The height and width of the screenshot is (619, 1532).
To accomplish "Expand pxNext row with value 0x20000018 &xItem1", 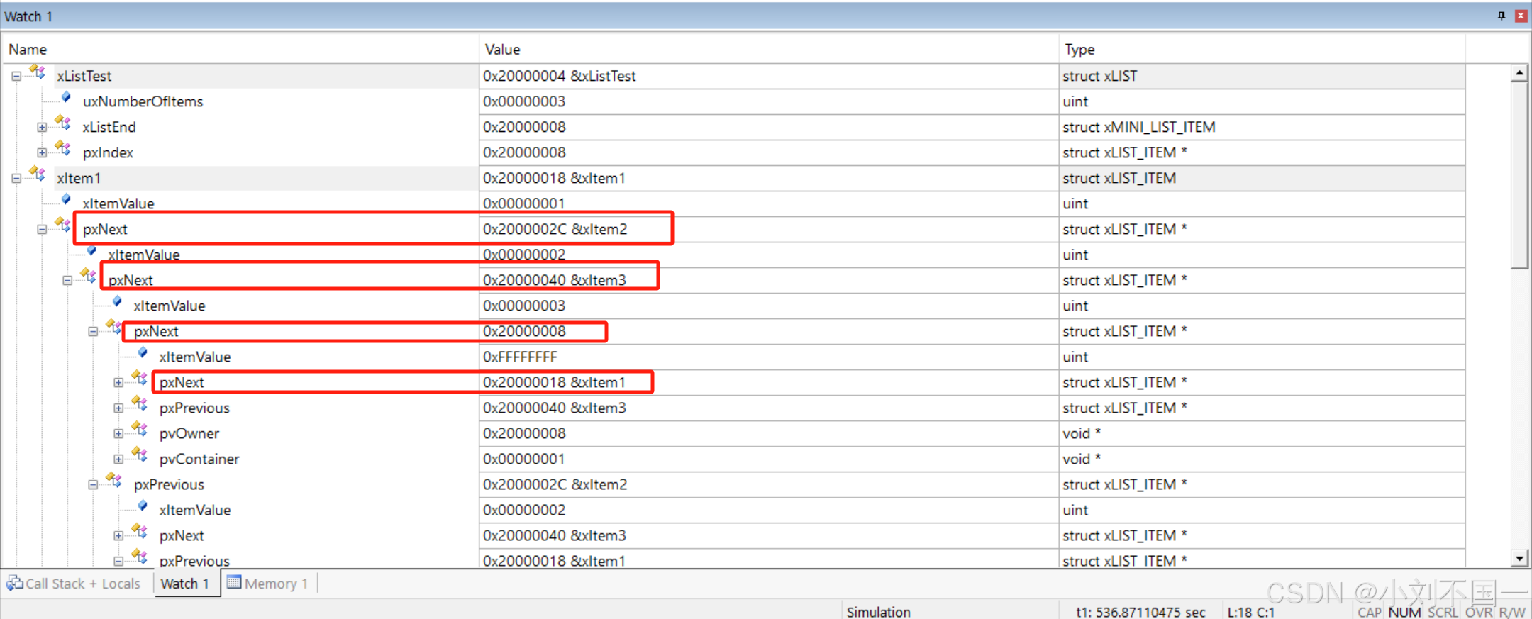I will pyautogui.click(x=118, y=382).
